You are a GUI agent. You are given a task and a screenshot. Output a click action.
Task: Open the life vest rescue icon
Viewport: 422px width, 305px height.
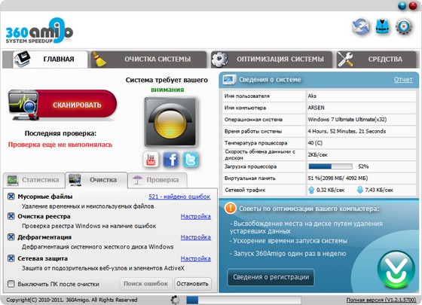383,27
